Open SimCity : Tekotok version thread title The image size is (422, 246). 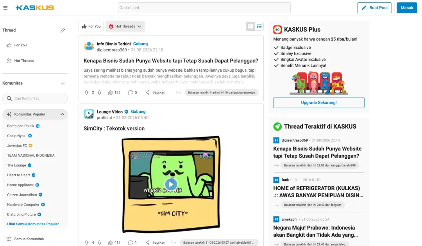click(114, 128)
